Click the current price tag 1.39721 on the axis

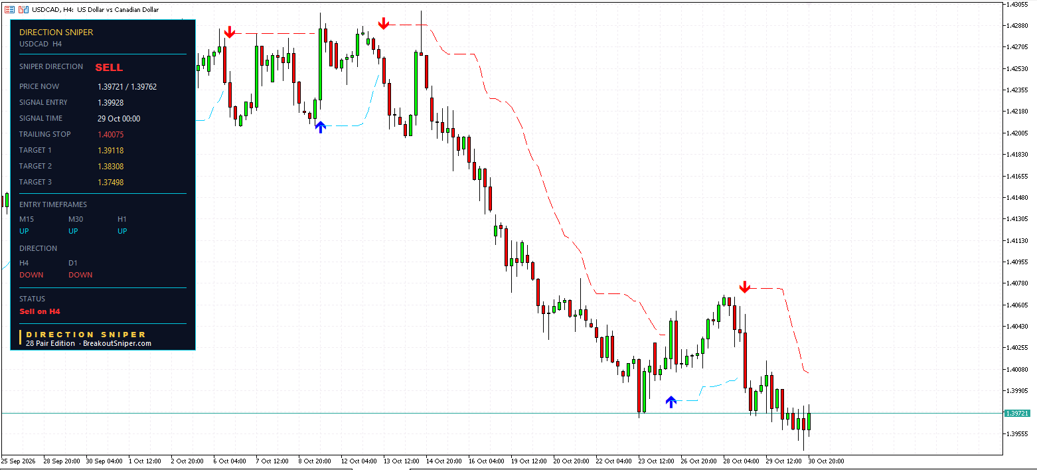coord(1016,413)
